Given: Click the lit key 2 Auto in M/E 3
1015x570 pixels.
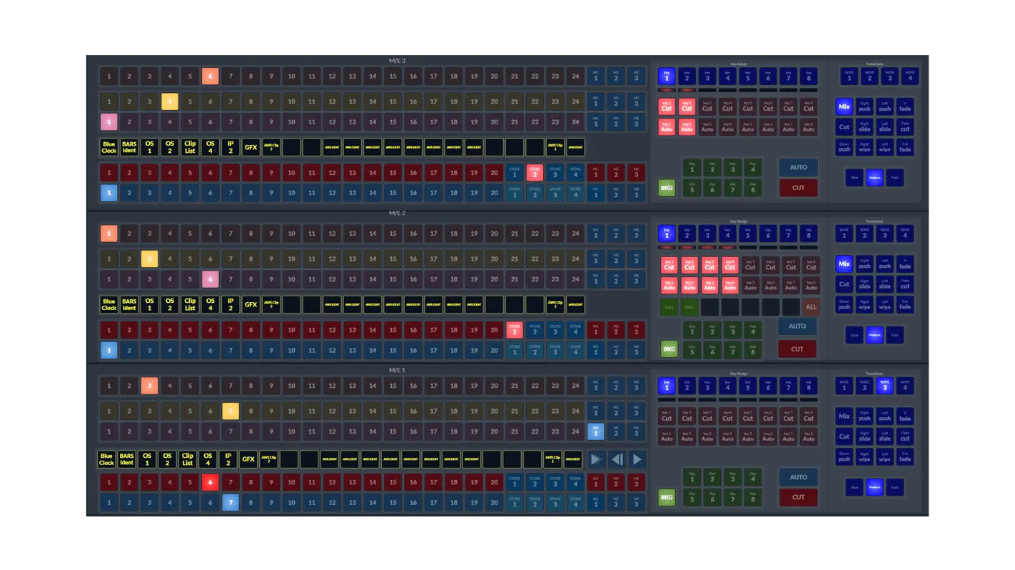Looking at the screenshot, I should (687, 126).
